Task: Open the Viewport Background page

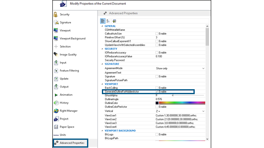Action: [x=73, y=38]
